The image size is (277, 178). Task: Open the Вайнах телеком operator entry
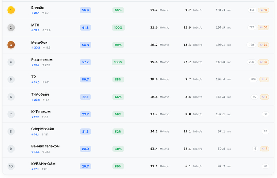coord(45,146)
